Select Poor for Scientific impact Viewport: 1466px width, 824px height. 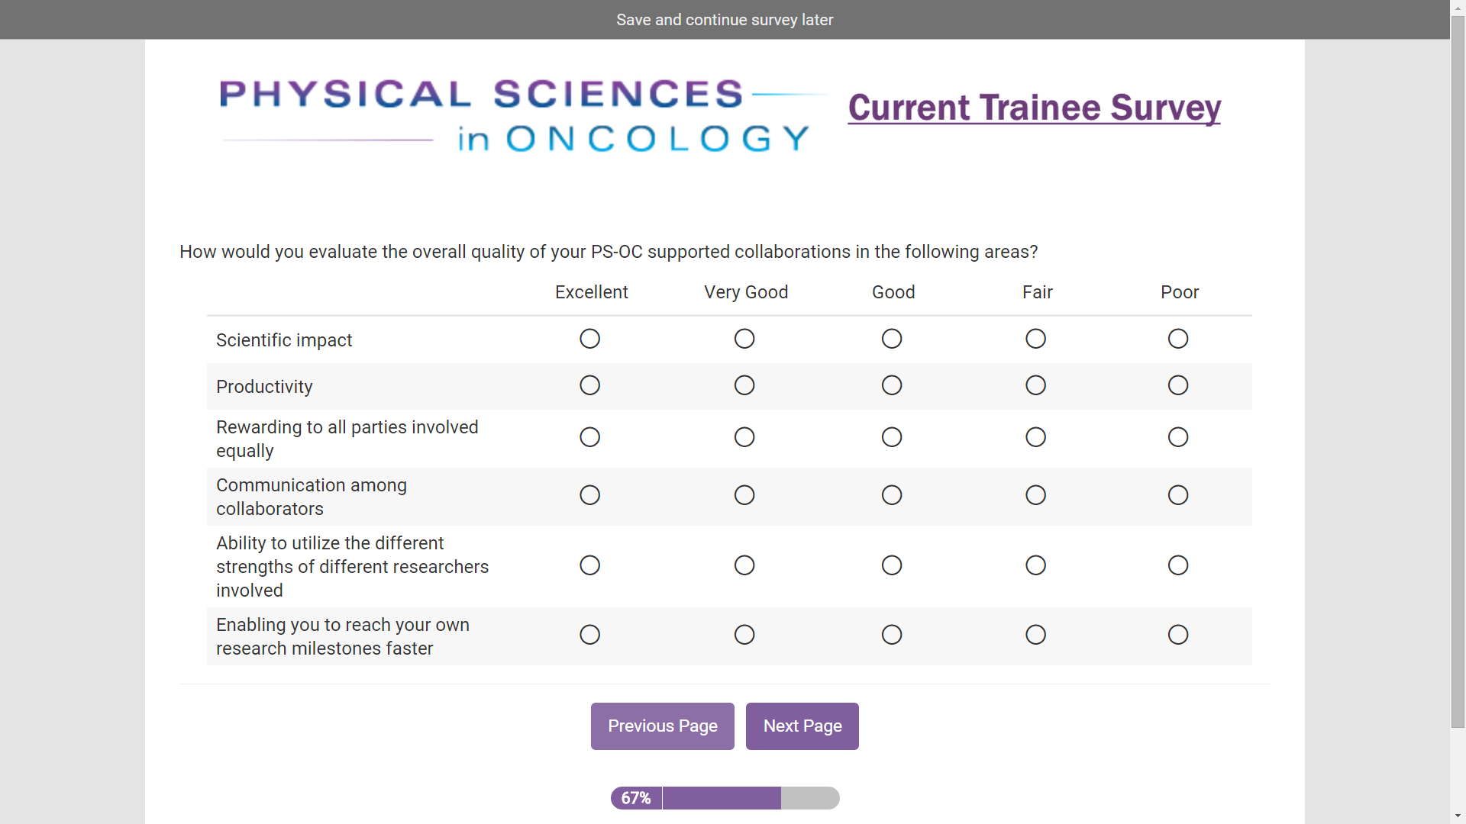pyautogui.click(x=1178, y=339)
